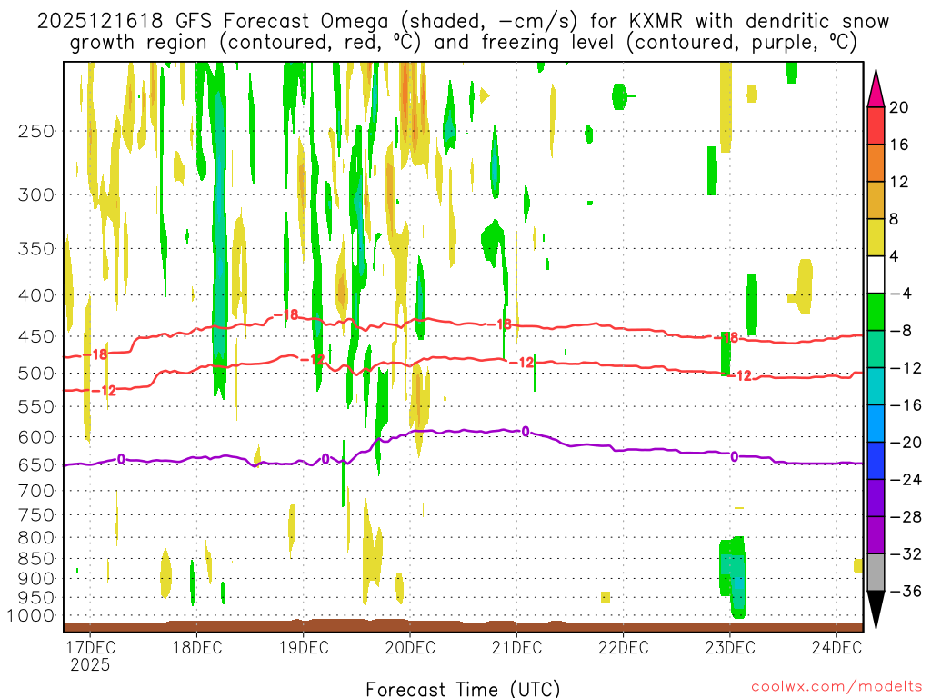Click the second title line mentioning freezing level

[463, 43]
